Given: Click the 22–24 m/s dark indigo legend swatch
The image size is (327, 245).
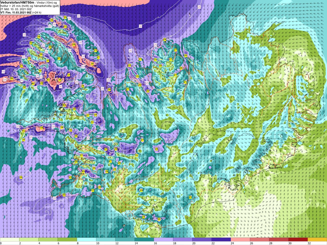Looking at the screenshot, I should [221, 240].
